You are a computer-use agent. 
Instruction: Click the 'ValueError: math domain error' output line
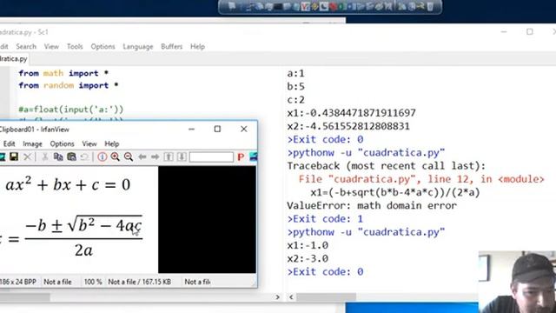pyautogui.click(x=372, y=206)
